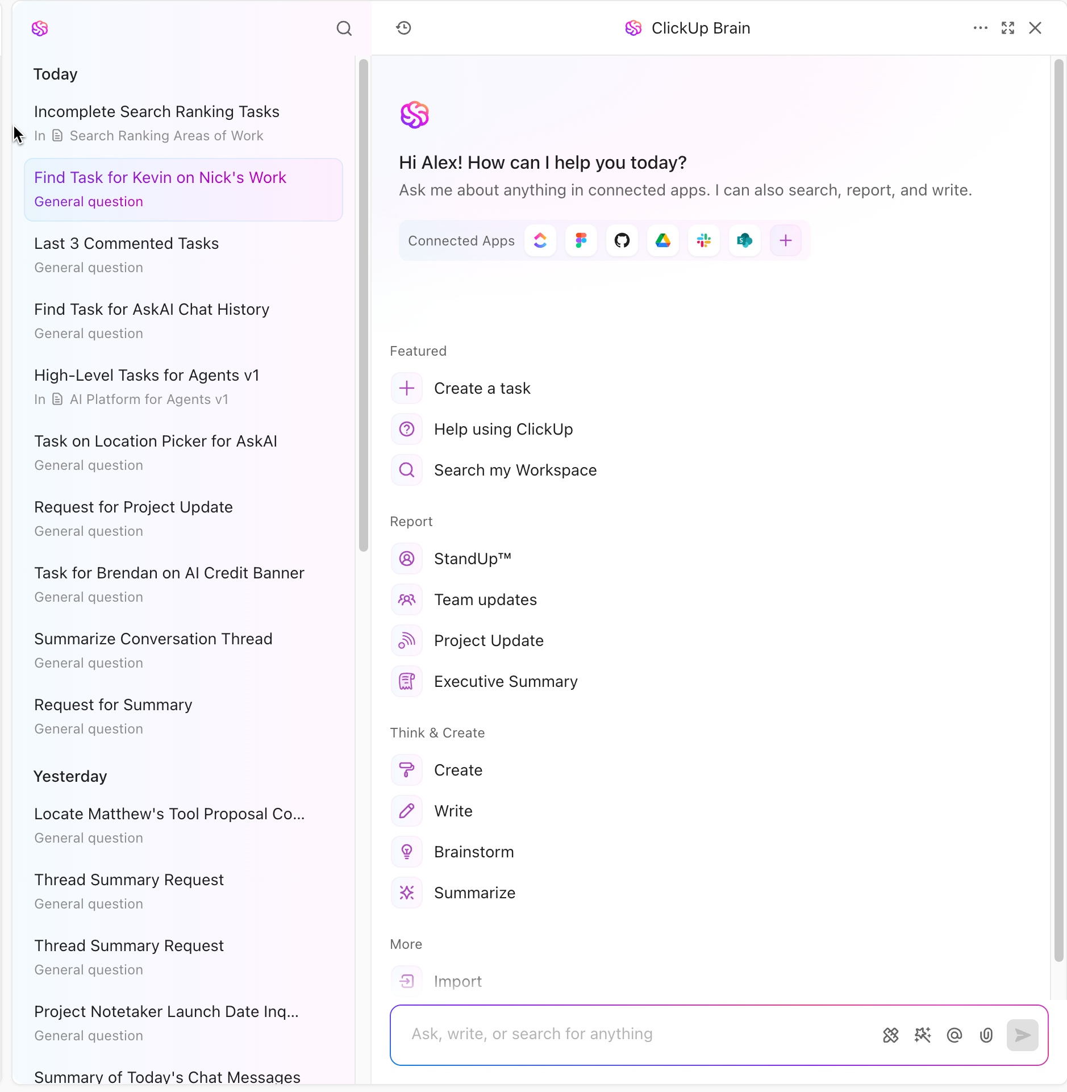Click the GitHub connected app icon
The height and width of the screenshot is (1092, 1067).
[622, 240]
